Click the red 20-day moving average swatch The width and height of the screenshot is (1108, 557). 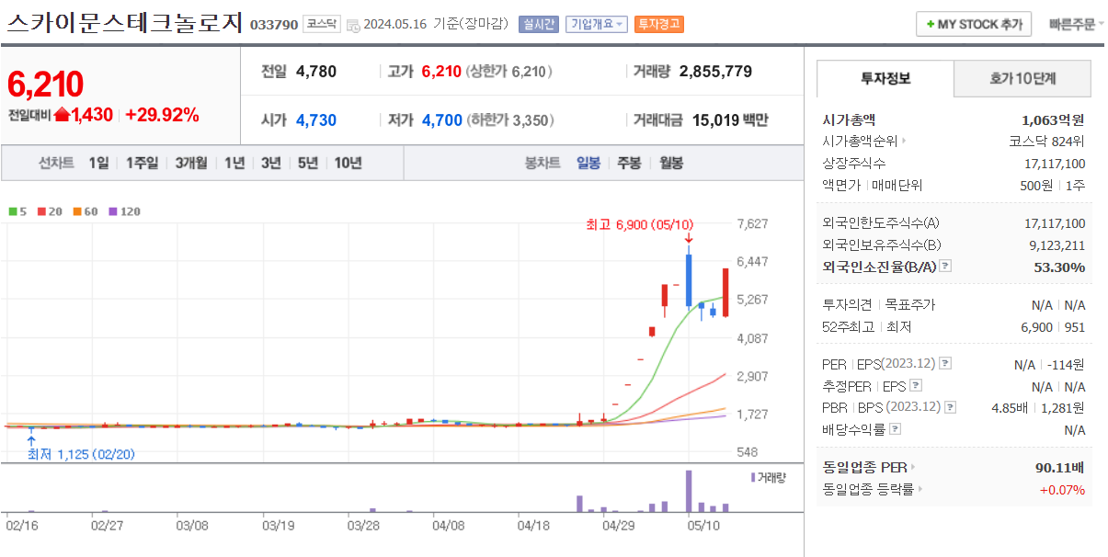42,211
